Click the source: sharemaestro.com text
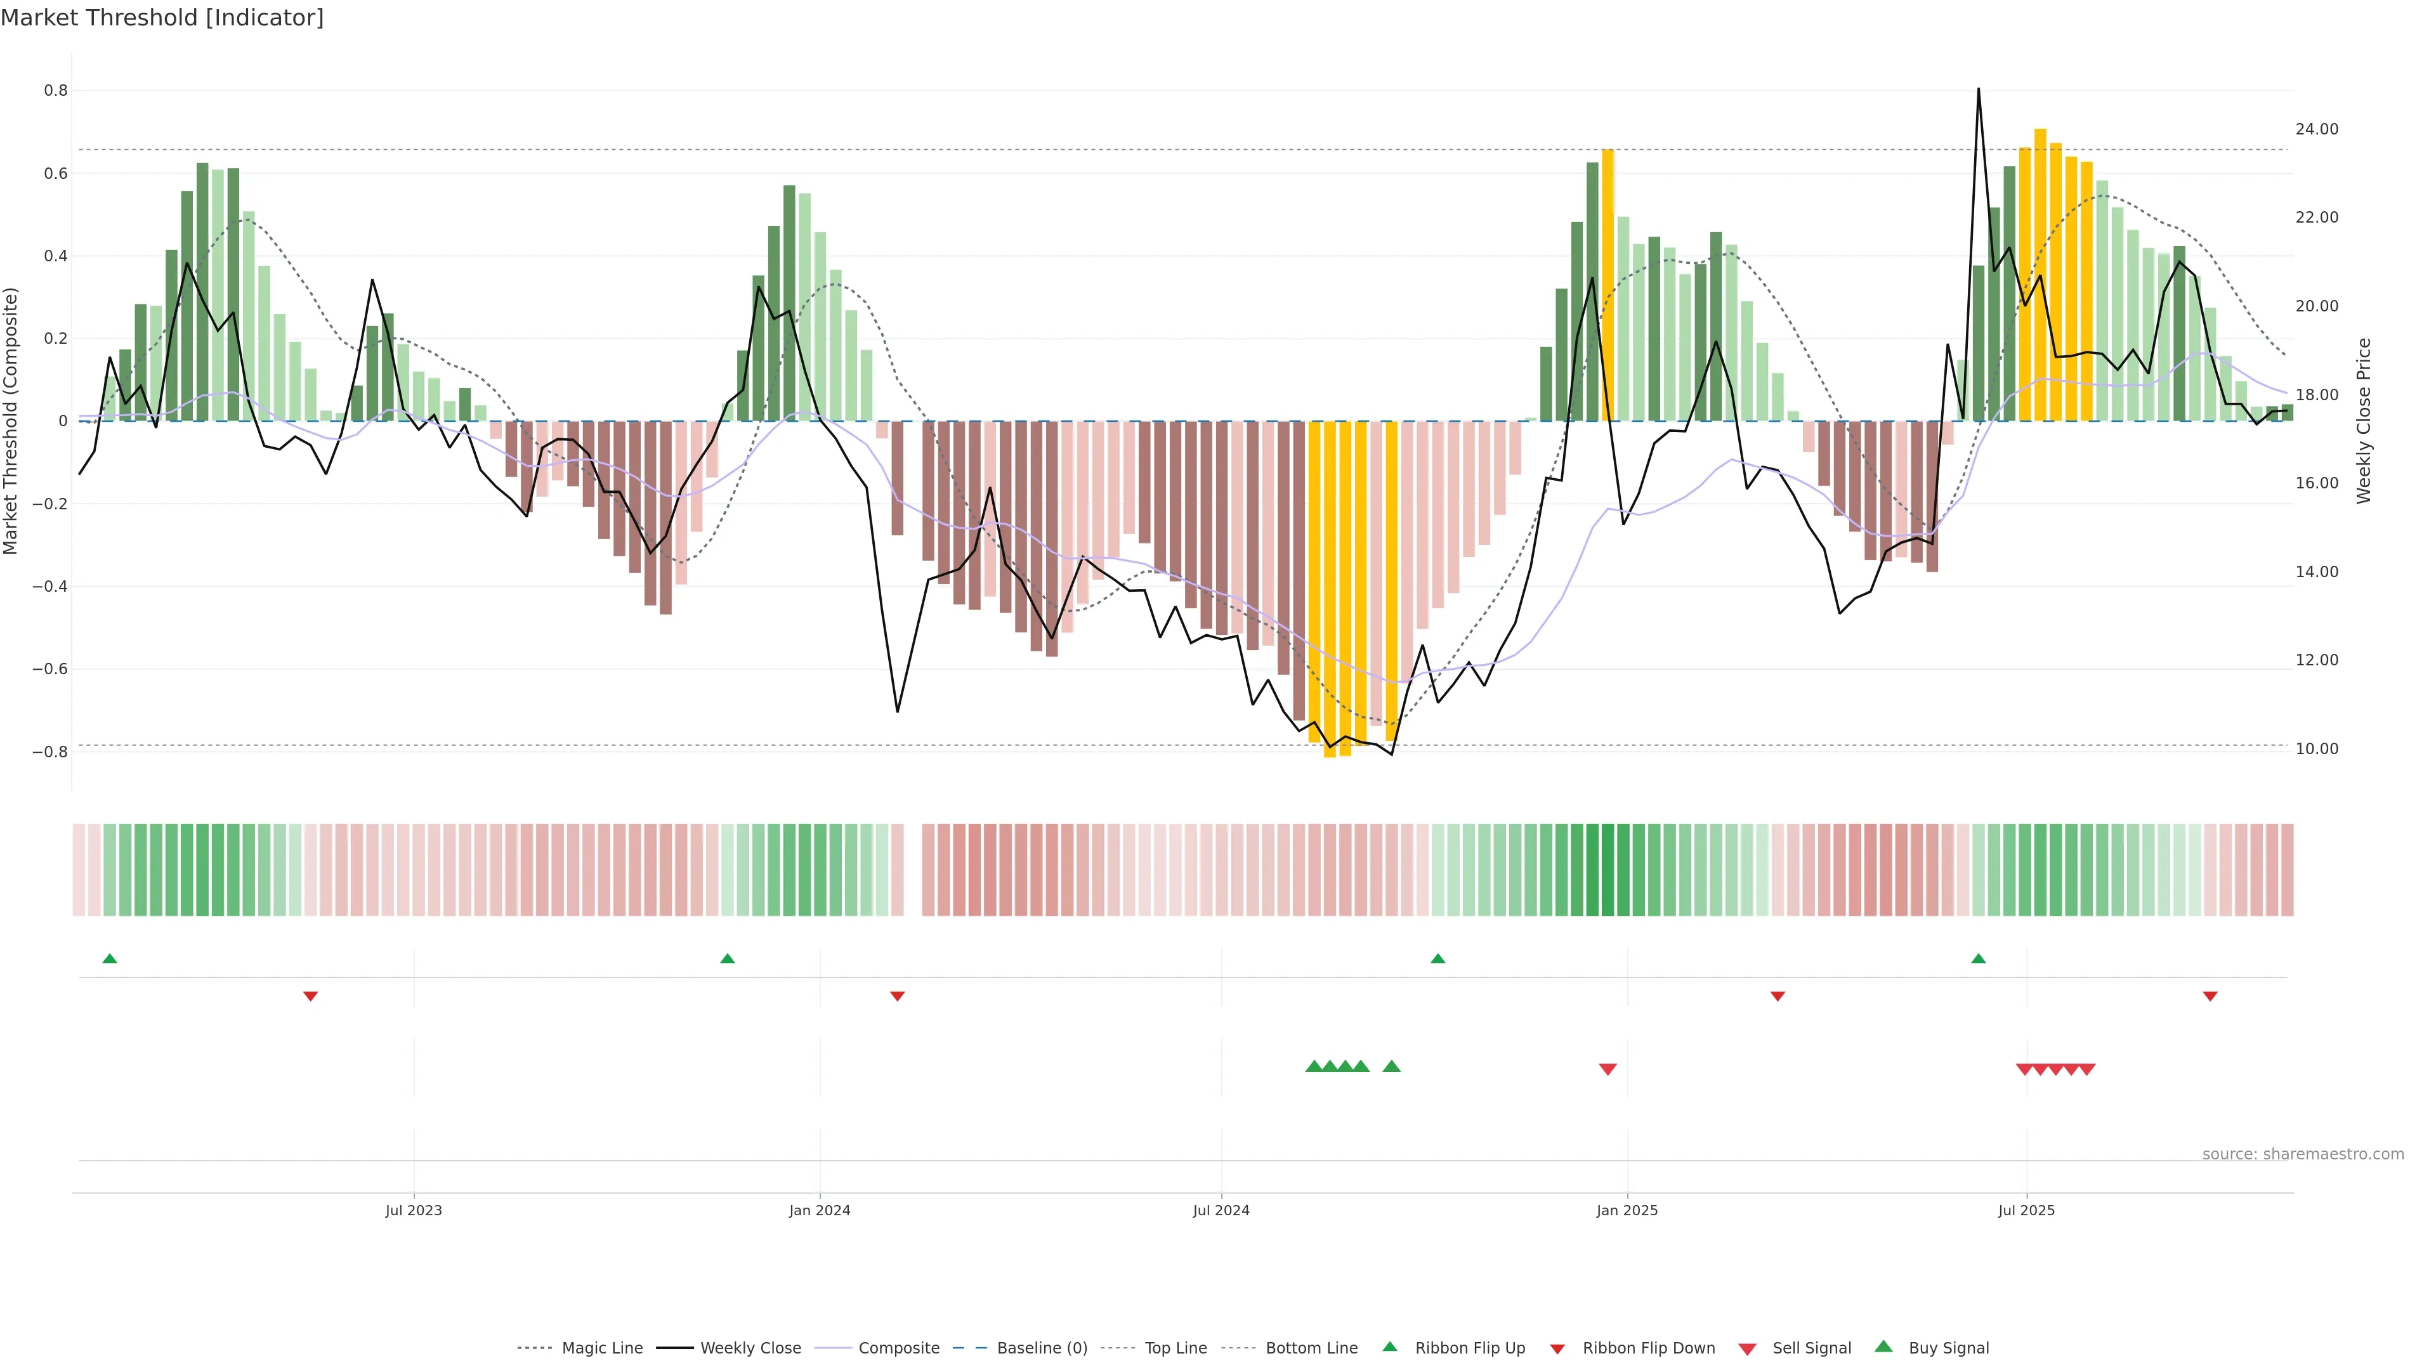2436x1370 pixels. pyautogui.click(x=2303, y=1154)
